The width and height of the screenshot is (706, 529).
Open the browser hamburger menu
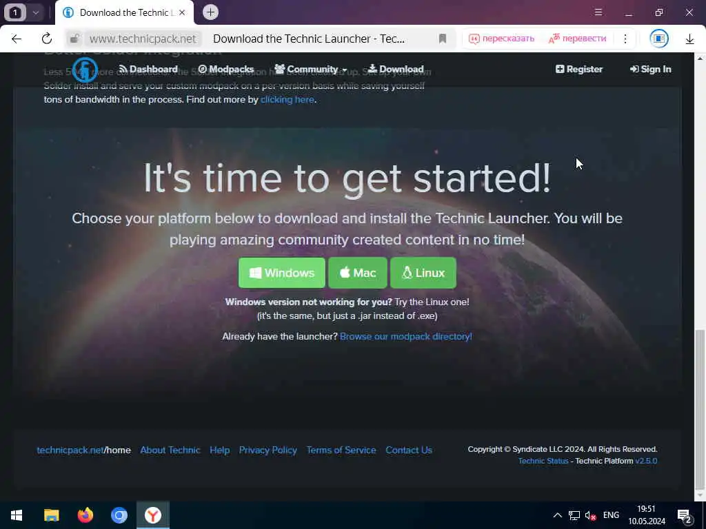(x=598, y=12)
